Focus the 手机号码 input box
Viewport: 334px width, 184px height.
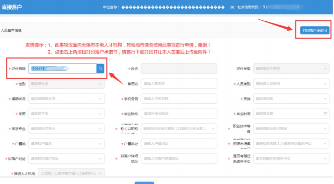pyautogui.click(x=179, y=99)
